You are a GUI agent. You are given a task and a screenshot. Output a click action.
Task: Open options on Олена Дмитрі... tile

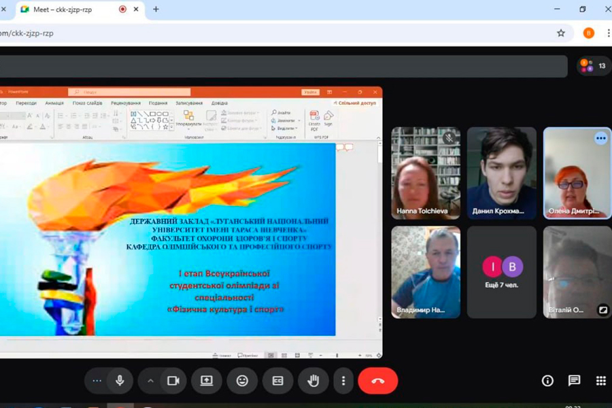point(601,138)
